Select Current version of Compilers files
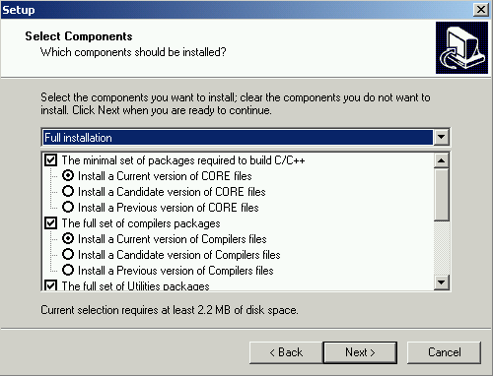The width and height of the screenshot is (493, 376). pos(68,239)
